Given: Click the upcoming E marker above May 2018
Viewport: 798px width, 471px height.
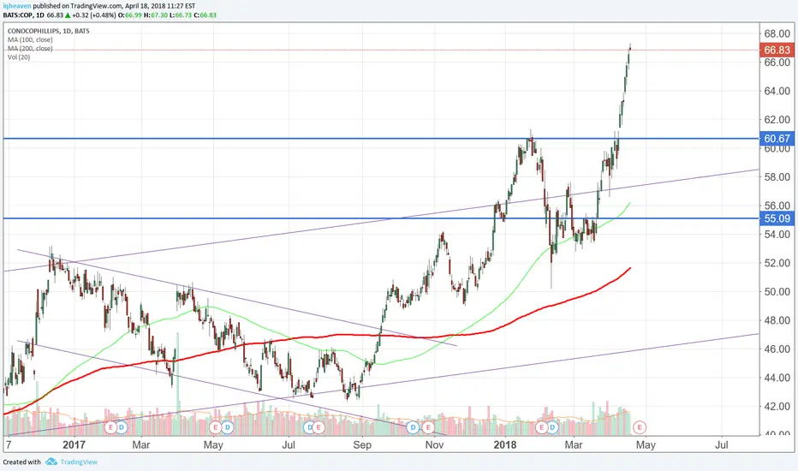Looking at the screenshot, I should pos(640,427).
